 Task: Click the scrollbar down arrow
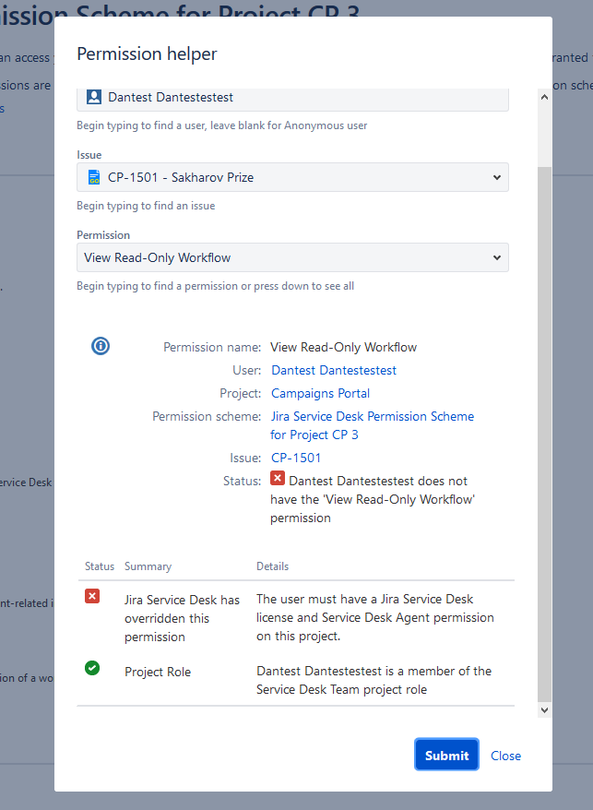pyautogui.click(x=544, y=709)
